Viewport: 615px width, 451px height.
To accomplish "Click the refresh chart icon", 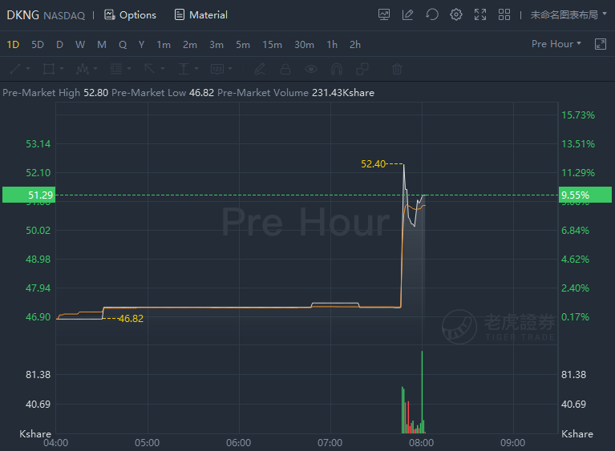I will tap(432, 15).
